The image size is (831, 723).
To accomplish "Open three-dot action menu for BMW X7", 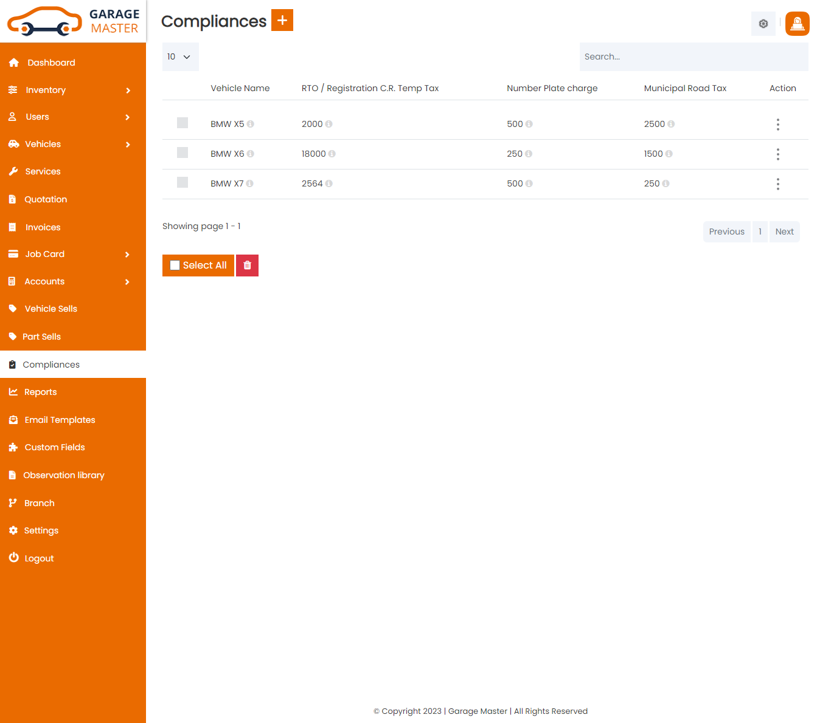I will pyautogui.click(x=777, y=184).
